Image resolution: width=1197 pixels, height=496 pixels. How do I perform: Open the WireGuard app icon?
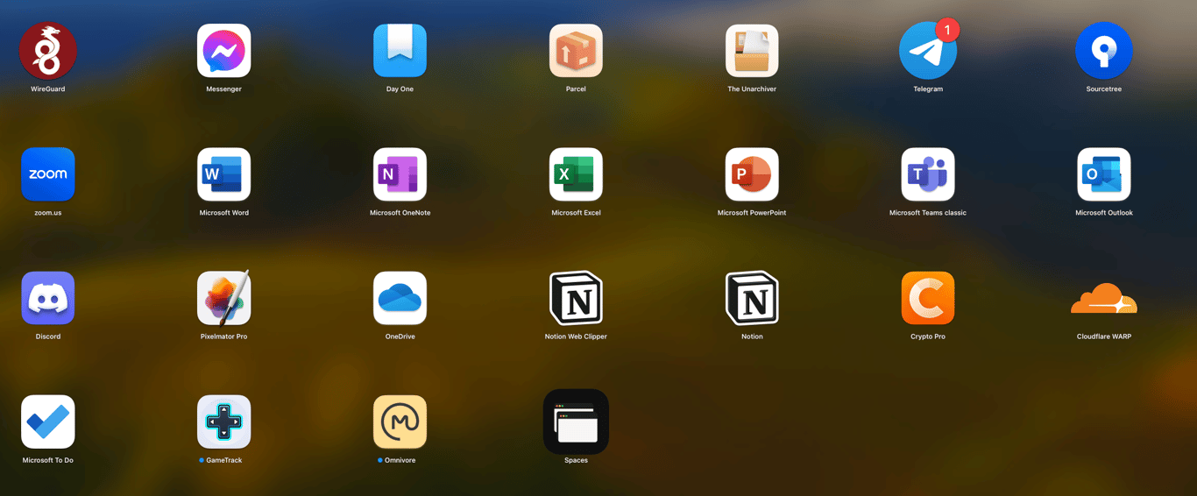coord(48,51)
